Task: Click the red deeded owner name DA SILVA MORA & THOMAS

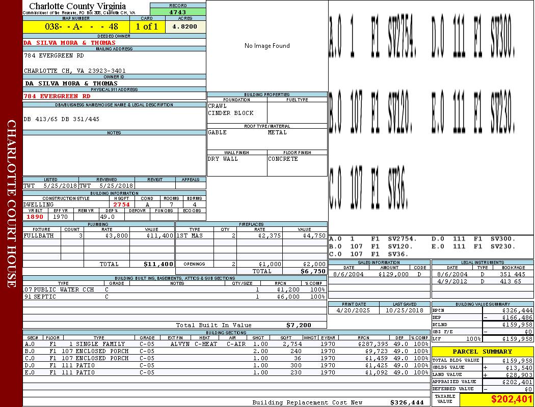Action: [69, 43]
